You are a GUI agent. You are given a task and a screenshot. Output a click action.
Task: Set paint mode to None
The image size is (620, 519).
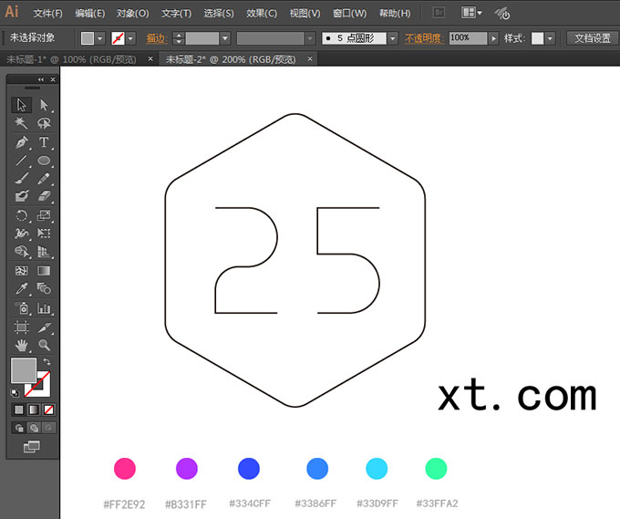48,410
